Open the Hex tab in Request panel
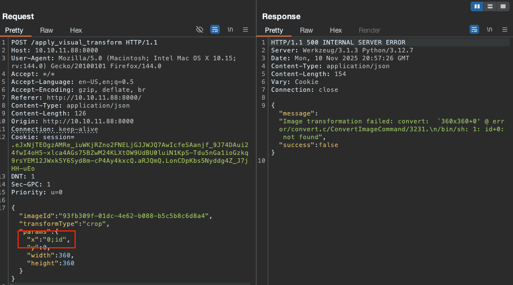 pyautogui.click(x=76, y=30)
